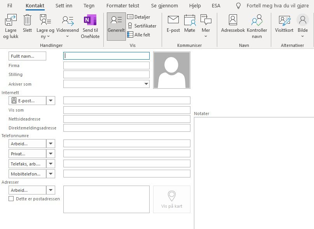This screenshot has height=229, width=314.
Task: Click the Lagre og ny icon
Action: pos(45,20)
